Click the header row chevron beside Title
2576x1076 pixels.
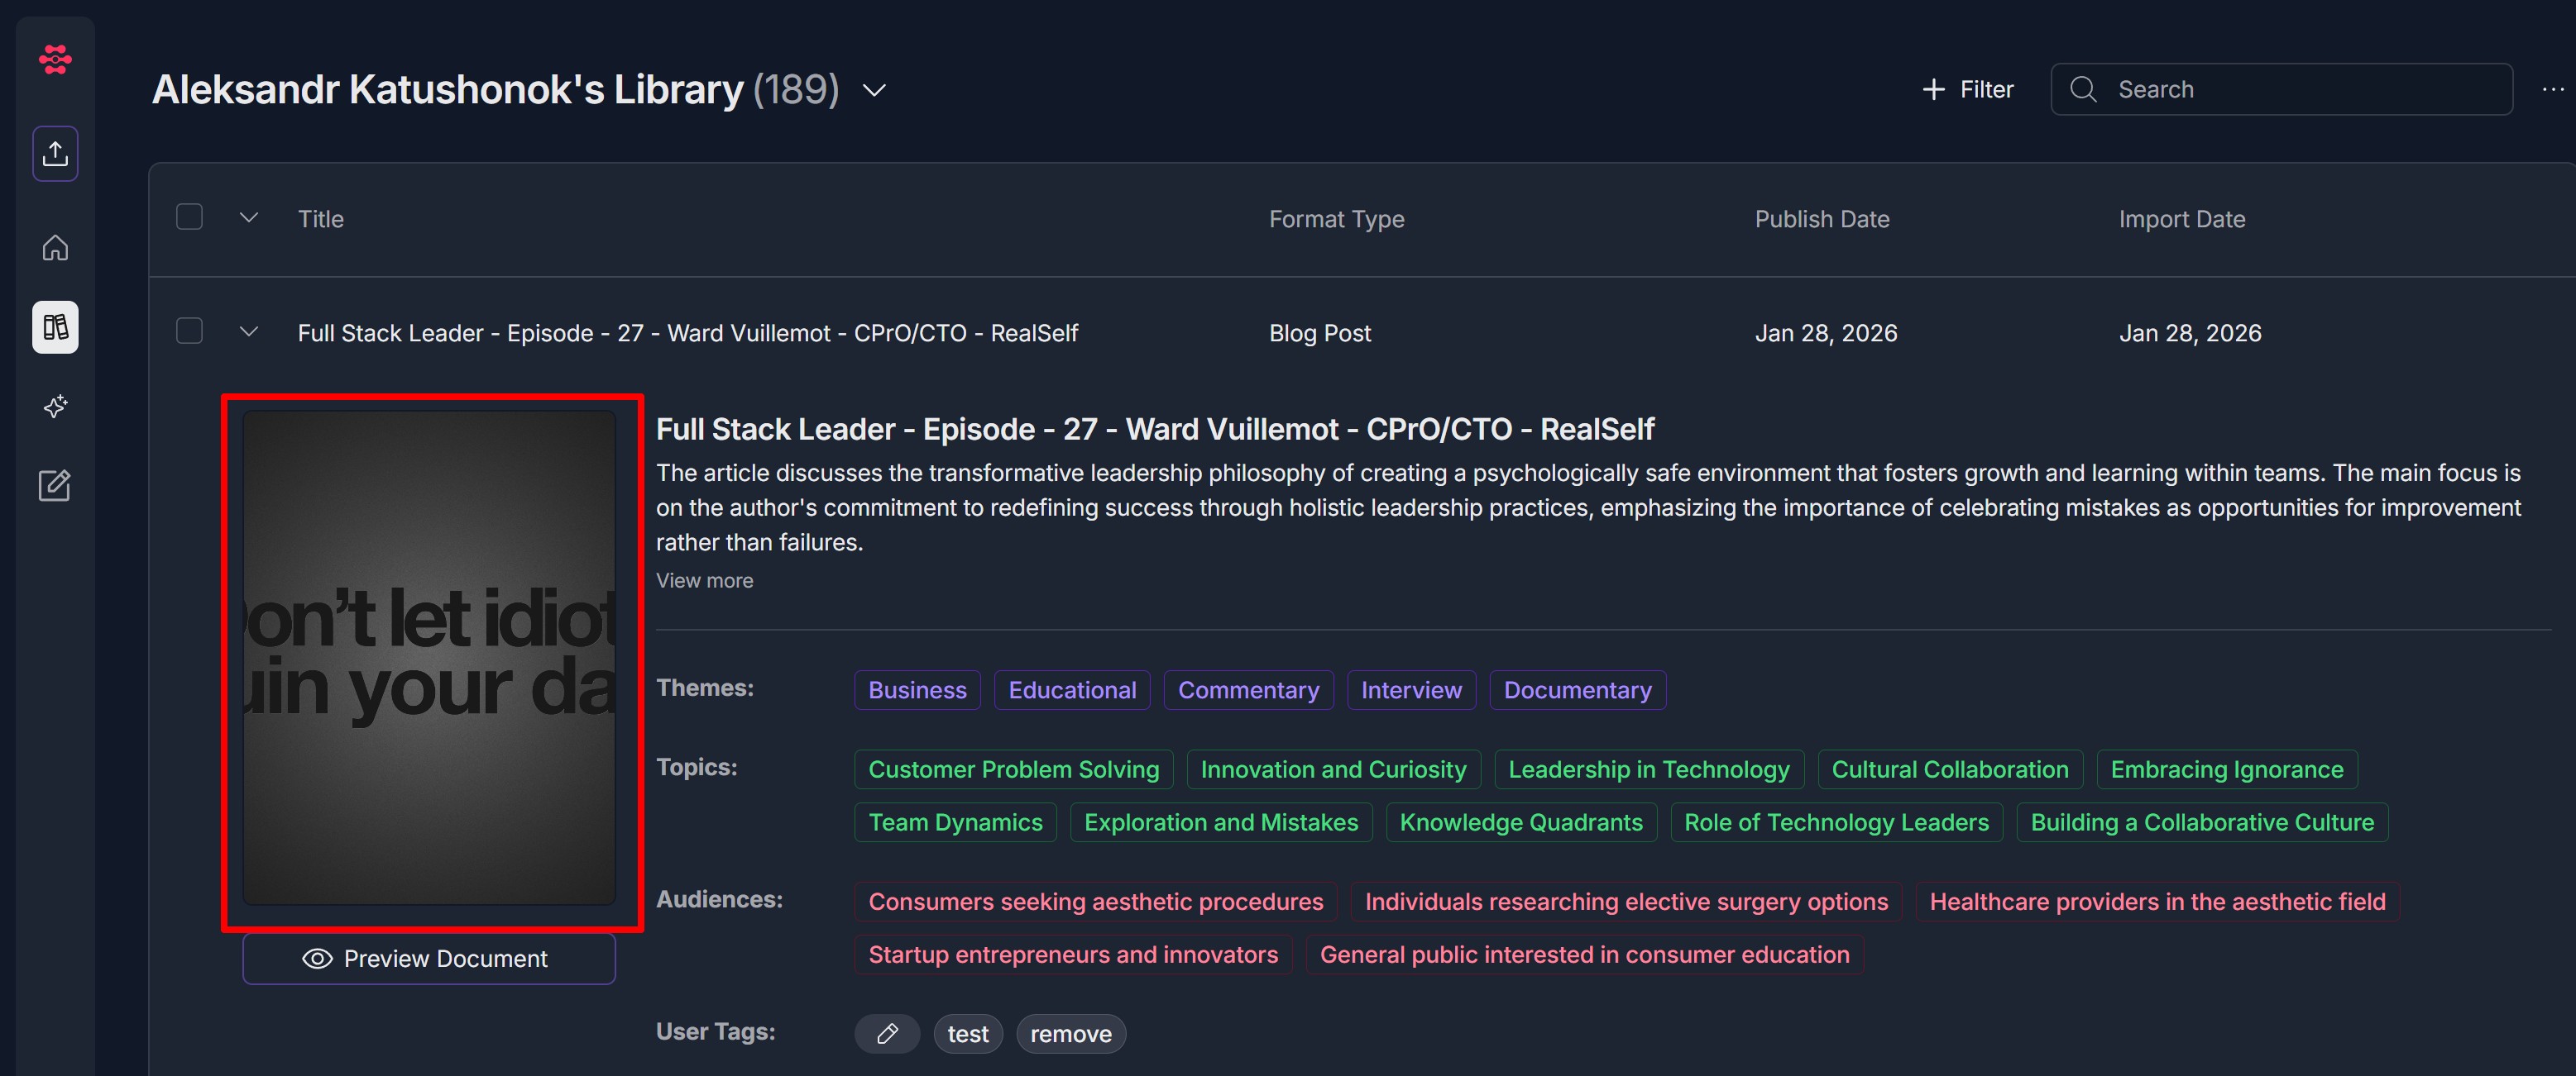pos(249,217)
